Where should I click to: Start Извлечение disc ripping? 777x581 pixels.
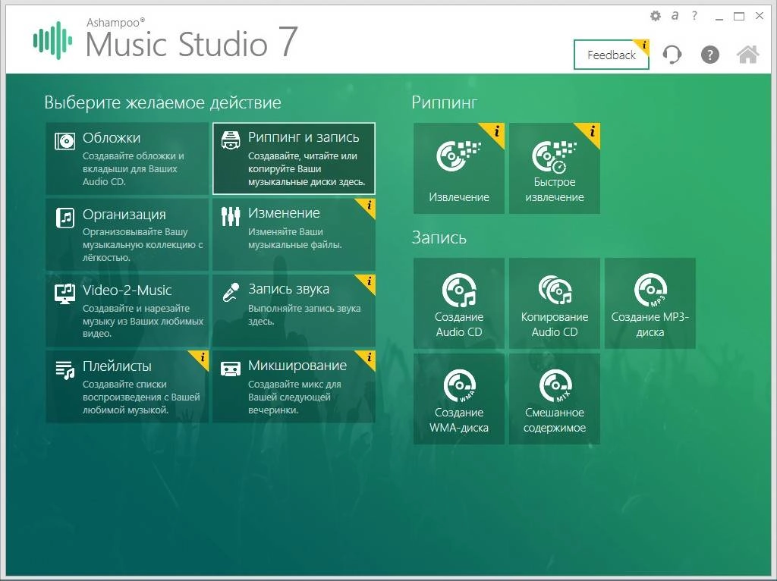click(459, 168)
